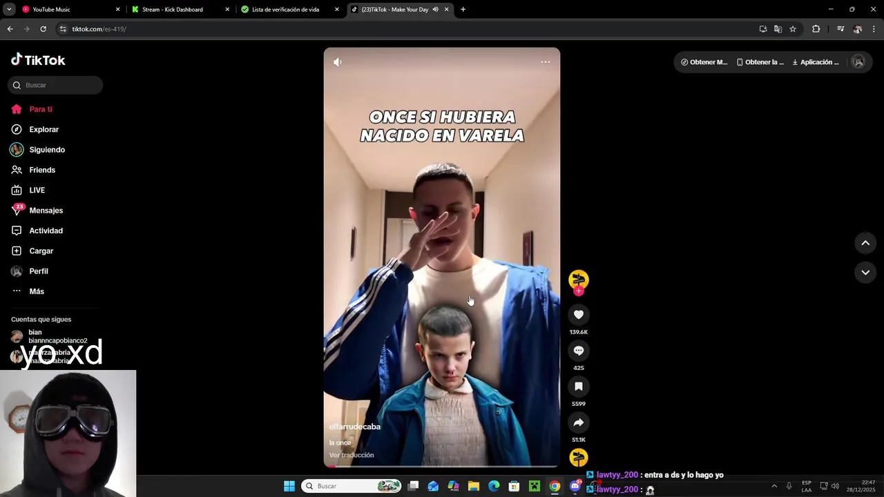Open the sound disc below the share button
Image resolution: width=884 pixels, height=497 pixels.
pos(579,457)
